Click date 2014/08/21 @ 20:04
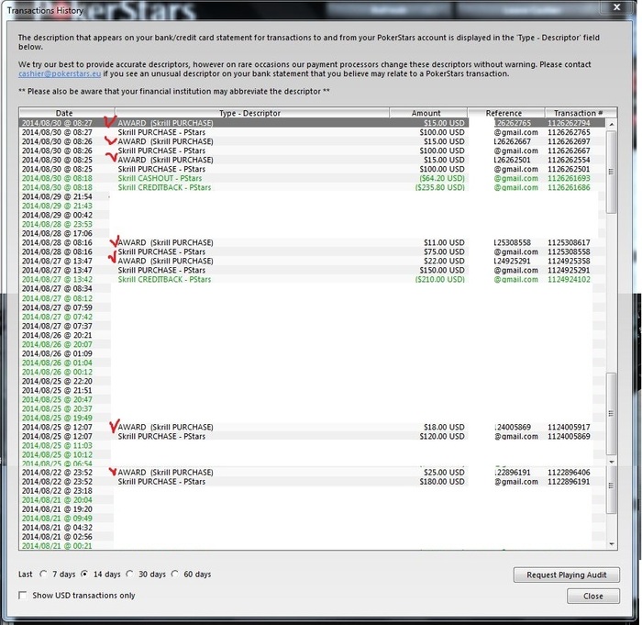This screenshot has height=625, width=642. (57, 500)
